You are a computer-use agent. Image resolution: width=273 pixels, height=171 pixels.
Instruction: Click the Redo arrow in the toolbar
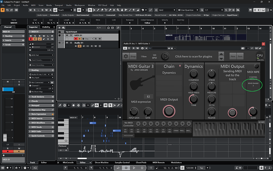11,10
